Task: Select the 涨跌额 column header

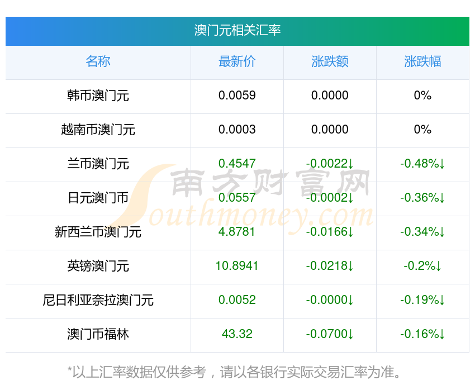Action: 330,62
